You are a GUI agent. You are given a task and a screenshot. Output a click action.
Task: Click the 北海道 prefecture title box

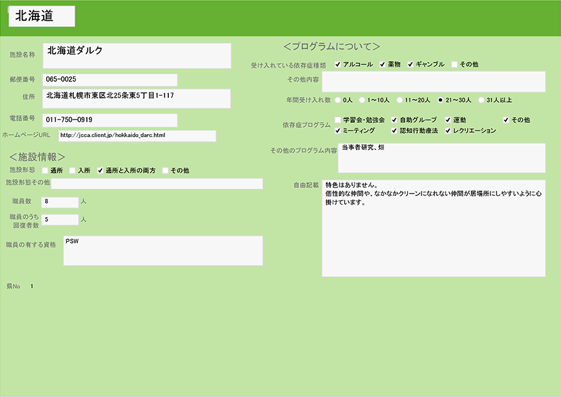pyautogui.click(x=42, y=17)
